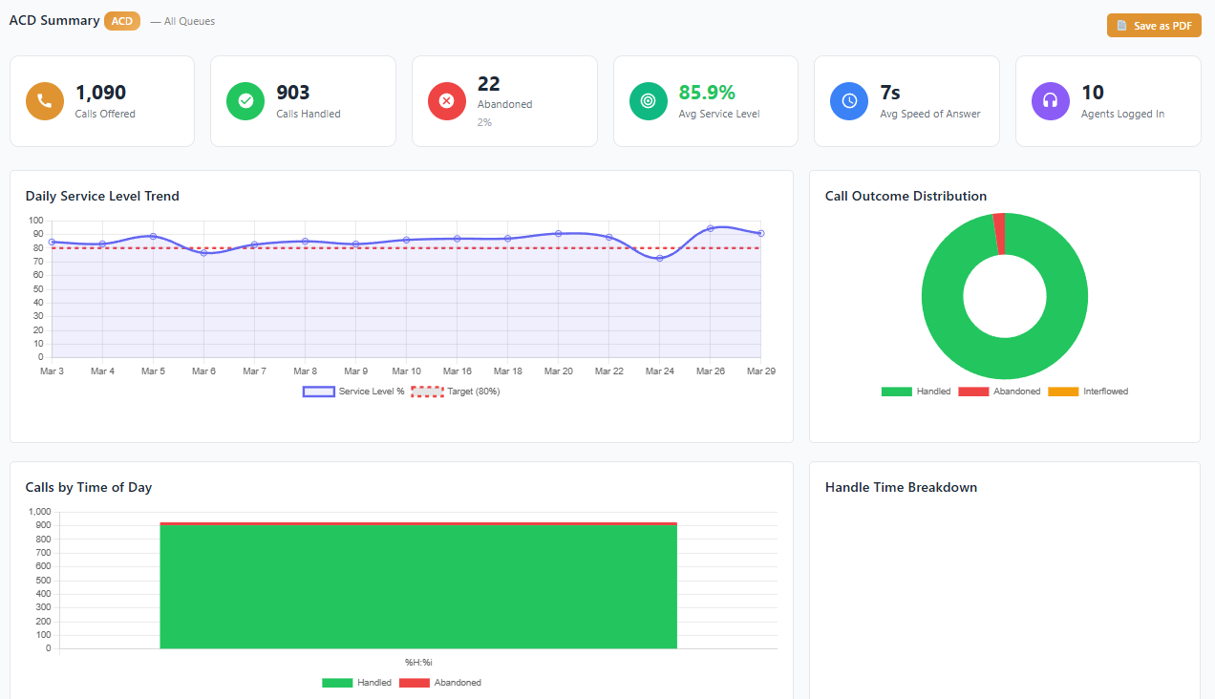Click the headset icon on Agents Logged In card
The width and height of the screenshot is (1215, 699).
(x=1050, y=100)
